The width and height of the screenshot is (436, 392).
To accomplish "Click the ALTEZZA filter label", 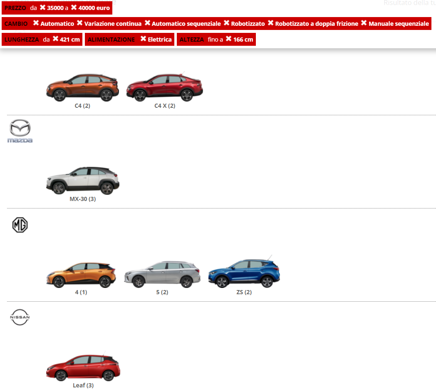I will [x=192, y=40].
